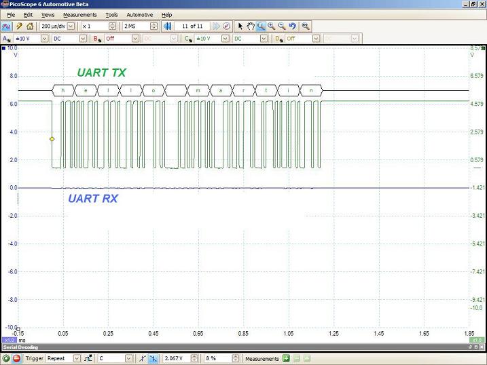Viewport: 487px width, 365px height.
Task: Open the Help menu
Action: tap(167, 15)
